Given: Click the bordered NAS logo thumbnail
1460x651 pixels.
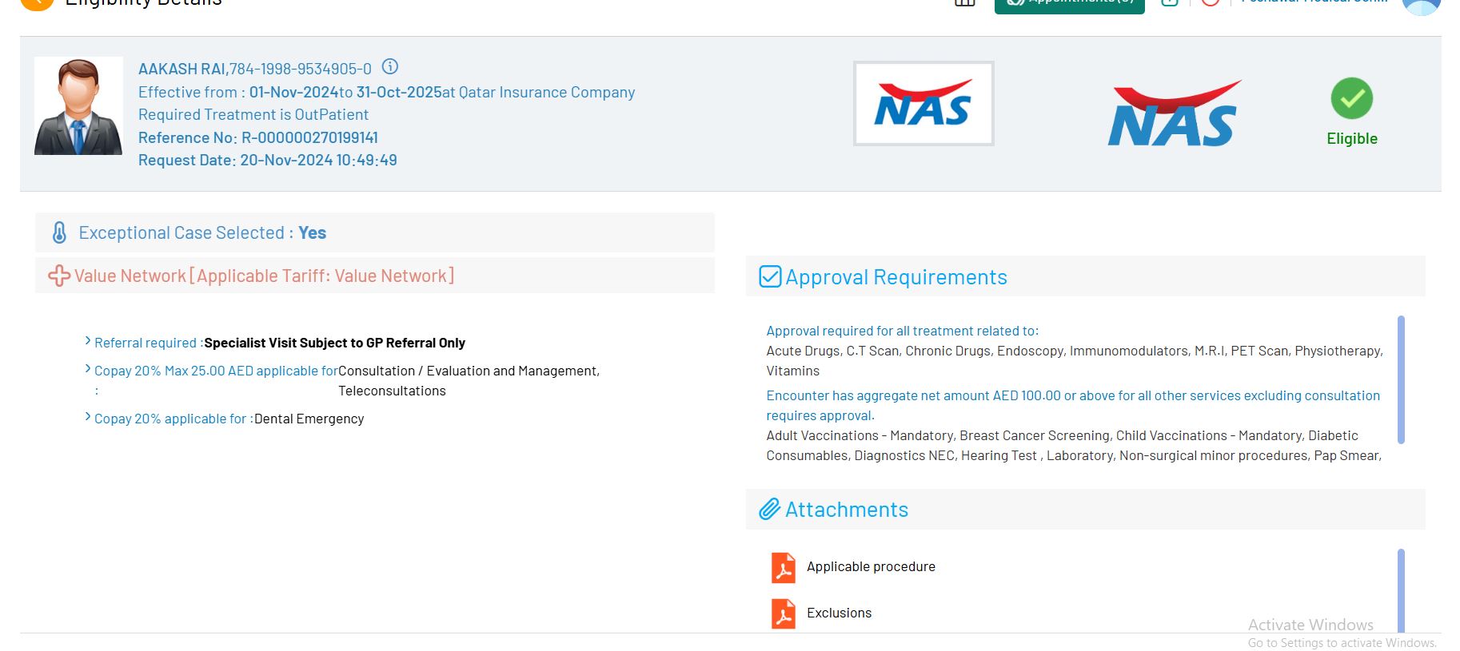Looking at the screenshot, I should [x=923, y=104].
